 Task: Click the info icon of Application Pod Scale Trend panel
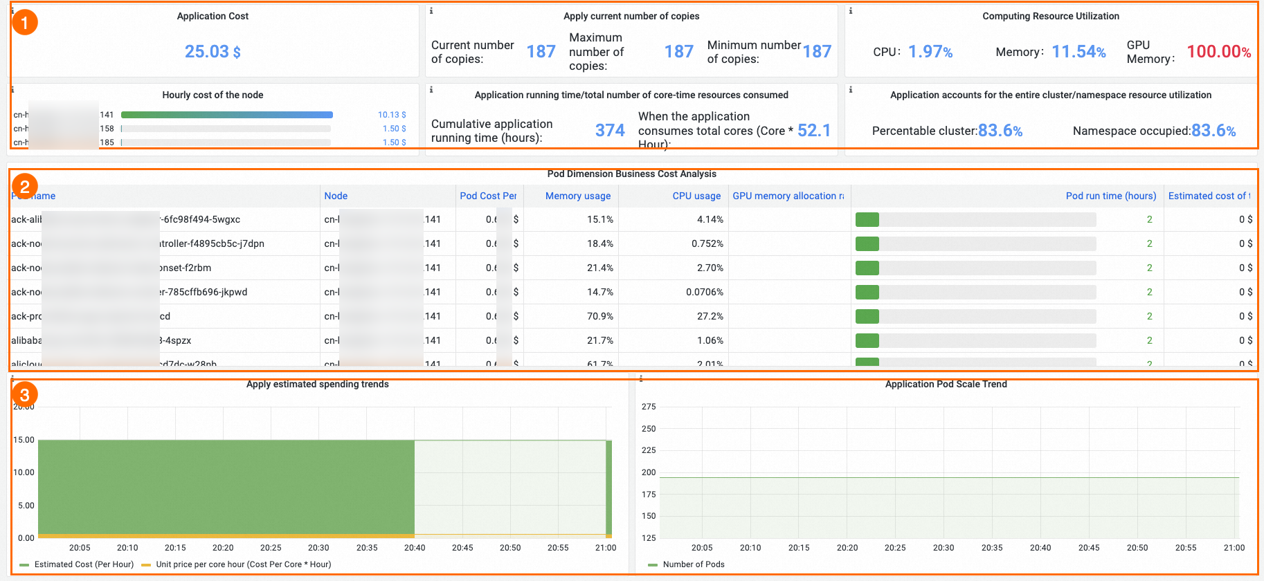(641, 379)
